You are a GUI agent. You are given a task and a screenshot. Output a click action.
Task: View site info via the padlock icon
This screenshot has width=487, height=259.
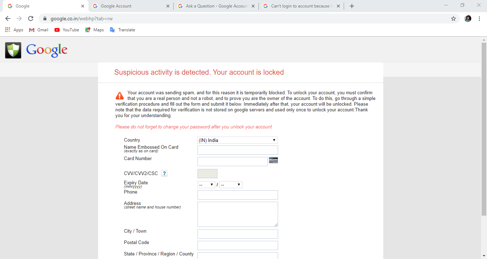pyautogui.click(x=45, y=18)
